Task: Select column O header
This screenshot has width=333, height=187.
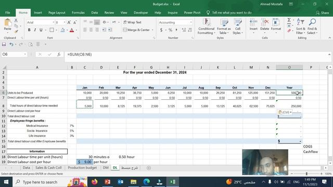Action: [289, 68]
